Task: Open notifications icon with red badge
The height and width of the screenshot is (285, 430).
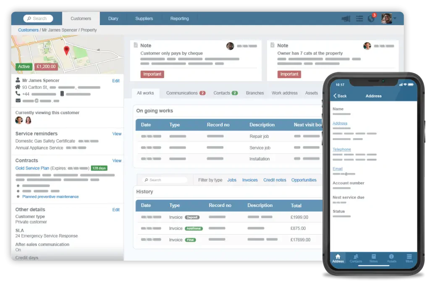Action: [x=372, y=18]
